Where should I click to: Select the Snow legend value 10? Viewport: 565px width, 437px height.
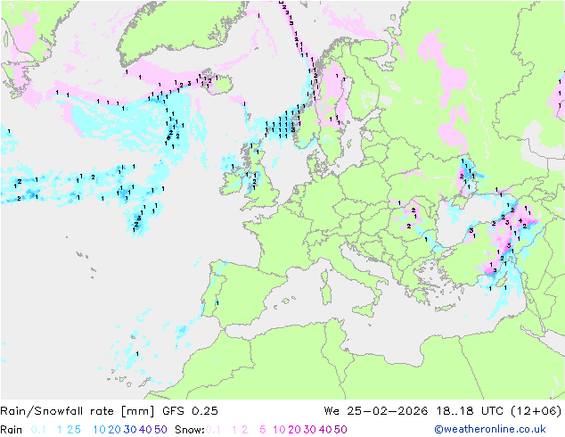[279, 430]
